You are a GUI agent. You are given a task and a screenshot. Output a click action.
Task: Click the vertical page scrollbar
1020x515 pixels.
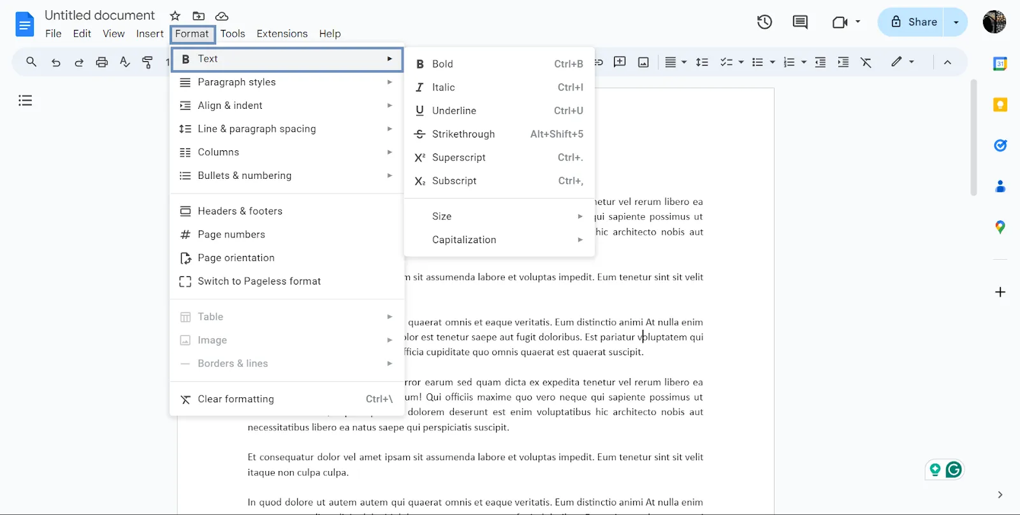pos(973,138)
